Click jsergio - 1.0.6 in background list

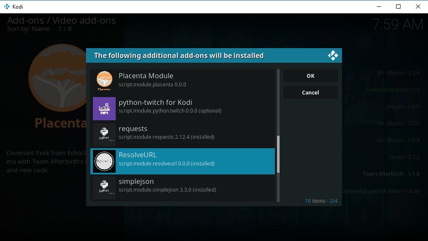click(403, 107)
